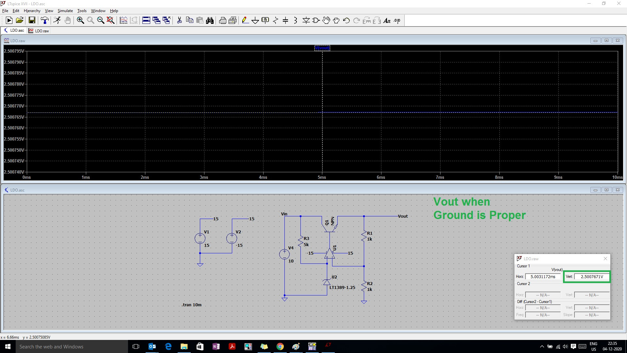Select the Cut scissors tool
Image resolution: width=627 pixels, height=353 pixels.
179,21
